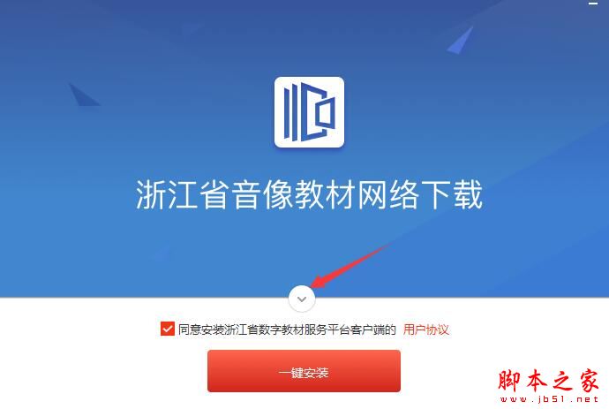Click the 同意安装浙江省数字教材服务平台客户端的 label

point(287,329)
